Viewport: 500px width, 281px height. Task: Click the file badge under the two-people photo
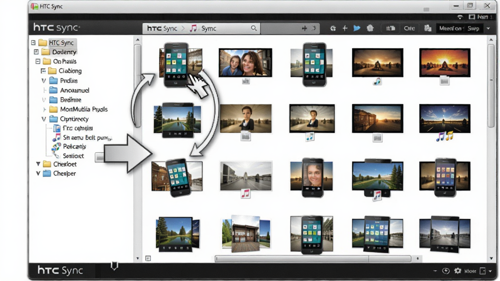coord(246,81)
